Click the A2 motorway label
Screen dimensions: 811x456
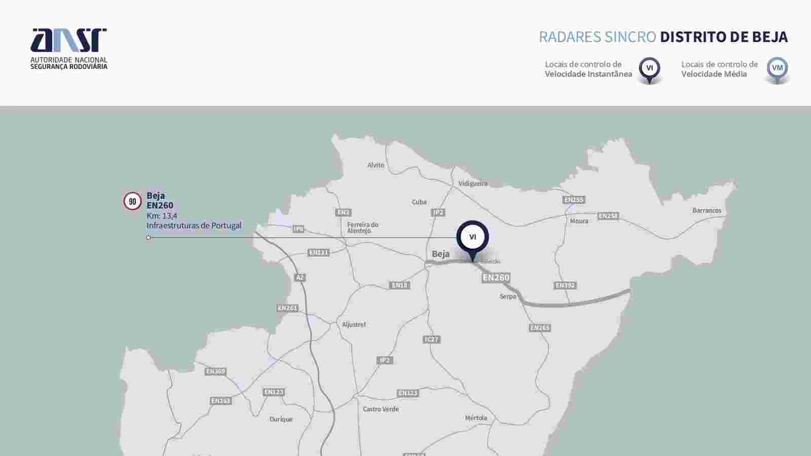(300, 277)
